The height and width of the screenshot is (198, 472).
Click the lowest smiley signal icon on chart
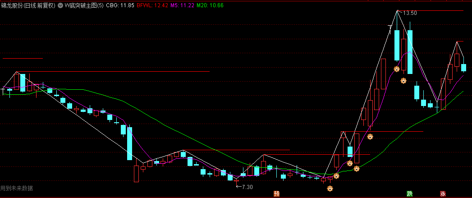point(330,189)
